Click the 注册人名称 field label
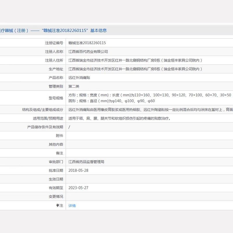Image resolution: width=233 pixels, height=233 pixels. 54,52
